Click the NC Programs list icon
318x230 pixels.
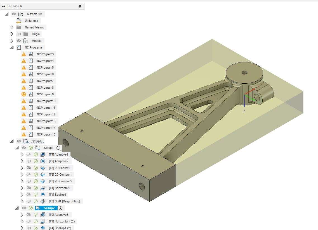(19, 47)
